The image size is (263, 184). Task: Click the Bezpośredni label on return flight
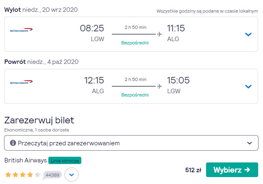(135, 95)
